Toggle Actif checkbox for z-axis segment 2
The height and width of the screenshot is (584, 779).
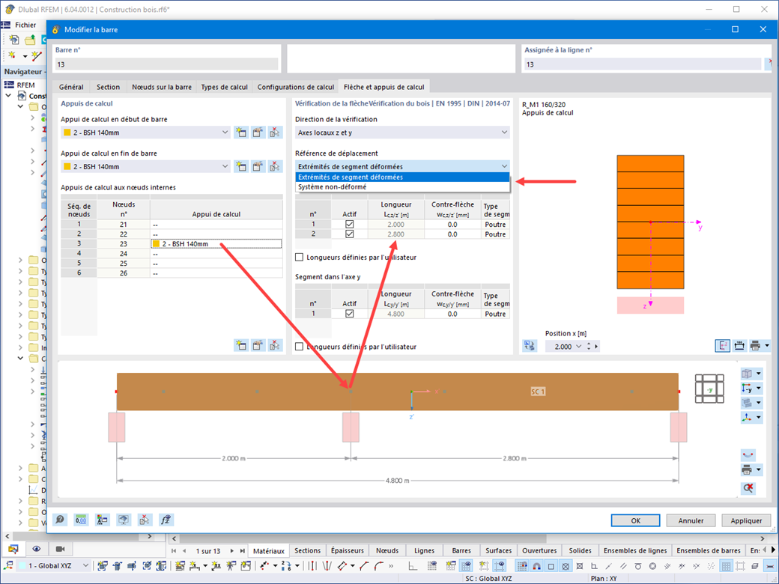point(349,234)
